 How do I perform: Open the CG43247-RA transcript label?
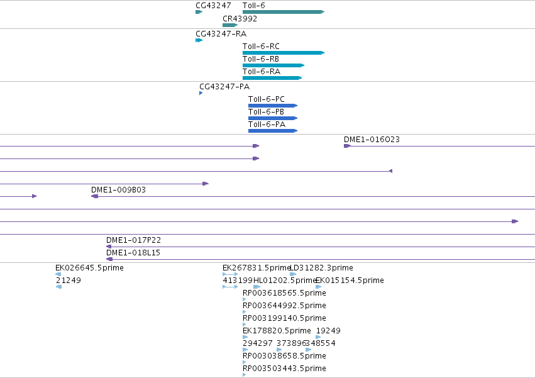(x=221, y=34)
